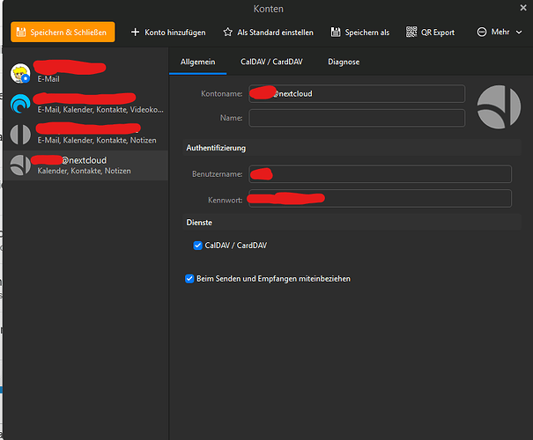The image size is (533, 440).
Task: Click the Kennwort input field
Action: coord(380,198)
